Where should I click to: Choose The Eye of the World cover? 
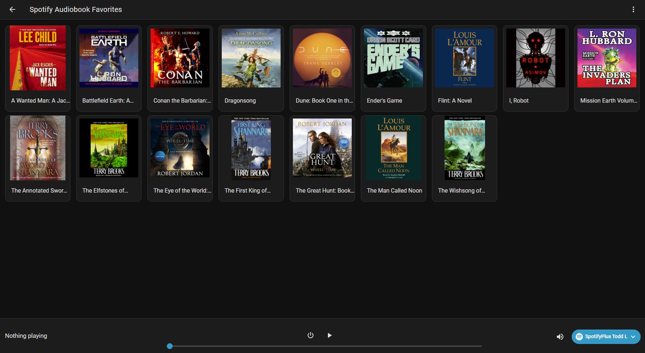tap(180, 148)
